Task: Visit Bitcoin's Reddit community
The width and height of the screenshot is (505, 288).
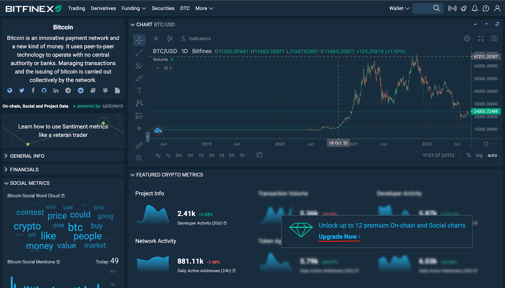Action: click(81, 90)
